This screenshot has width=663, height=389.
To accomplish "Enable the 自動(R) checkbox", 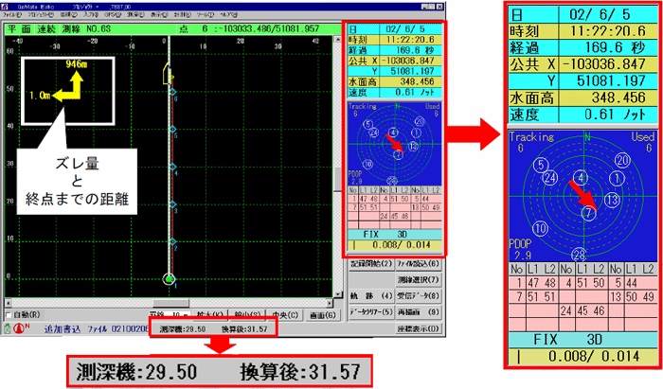I will point(9,315).
